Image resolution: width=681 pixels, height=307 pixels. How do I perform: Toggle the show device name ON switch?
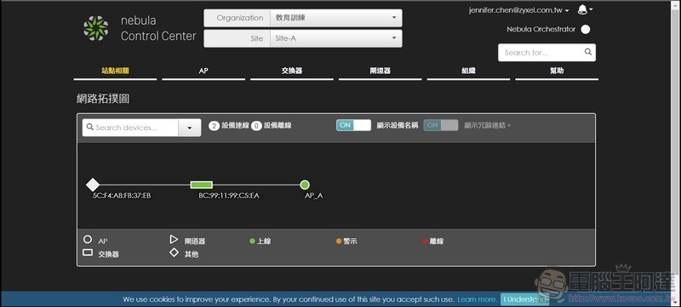click(x=353, y=125)
